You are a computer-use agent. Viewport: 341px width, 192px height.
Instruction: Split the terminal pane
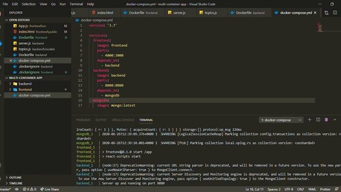pyautogui.click(x=318, y=119)
